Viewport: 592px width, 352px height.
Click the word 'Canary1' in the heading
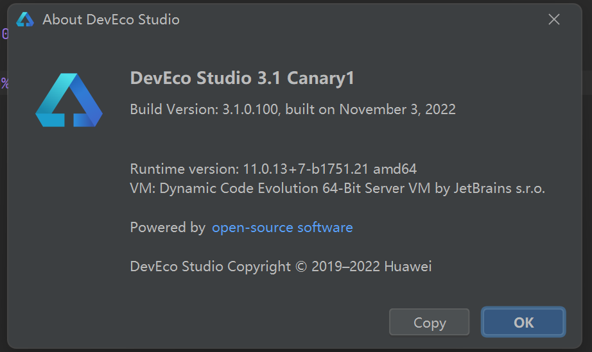click(x=320, y=78)
